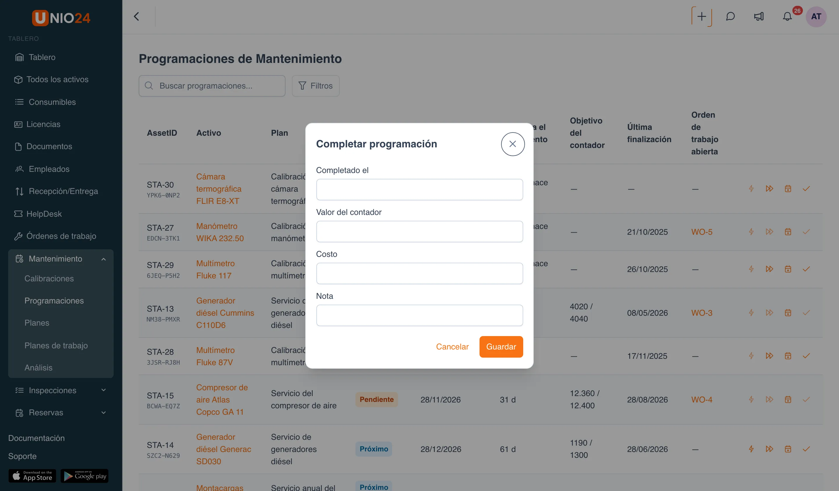Image resolution: width=839 pixels, height=491 pixels.
Task: Open Planes de trabajo submenu item
Action: pos(56,345)
